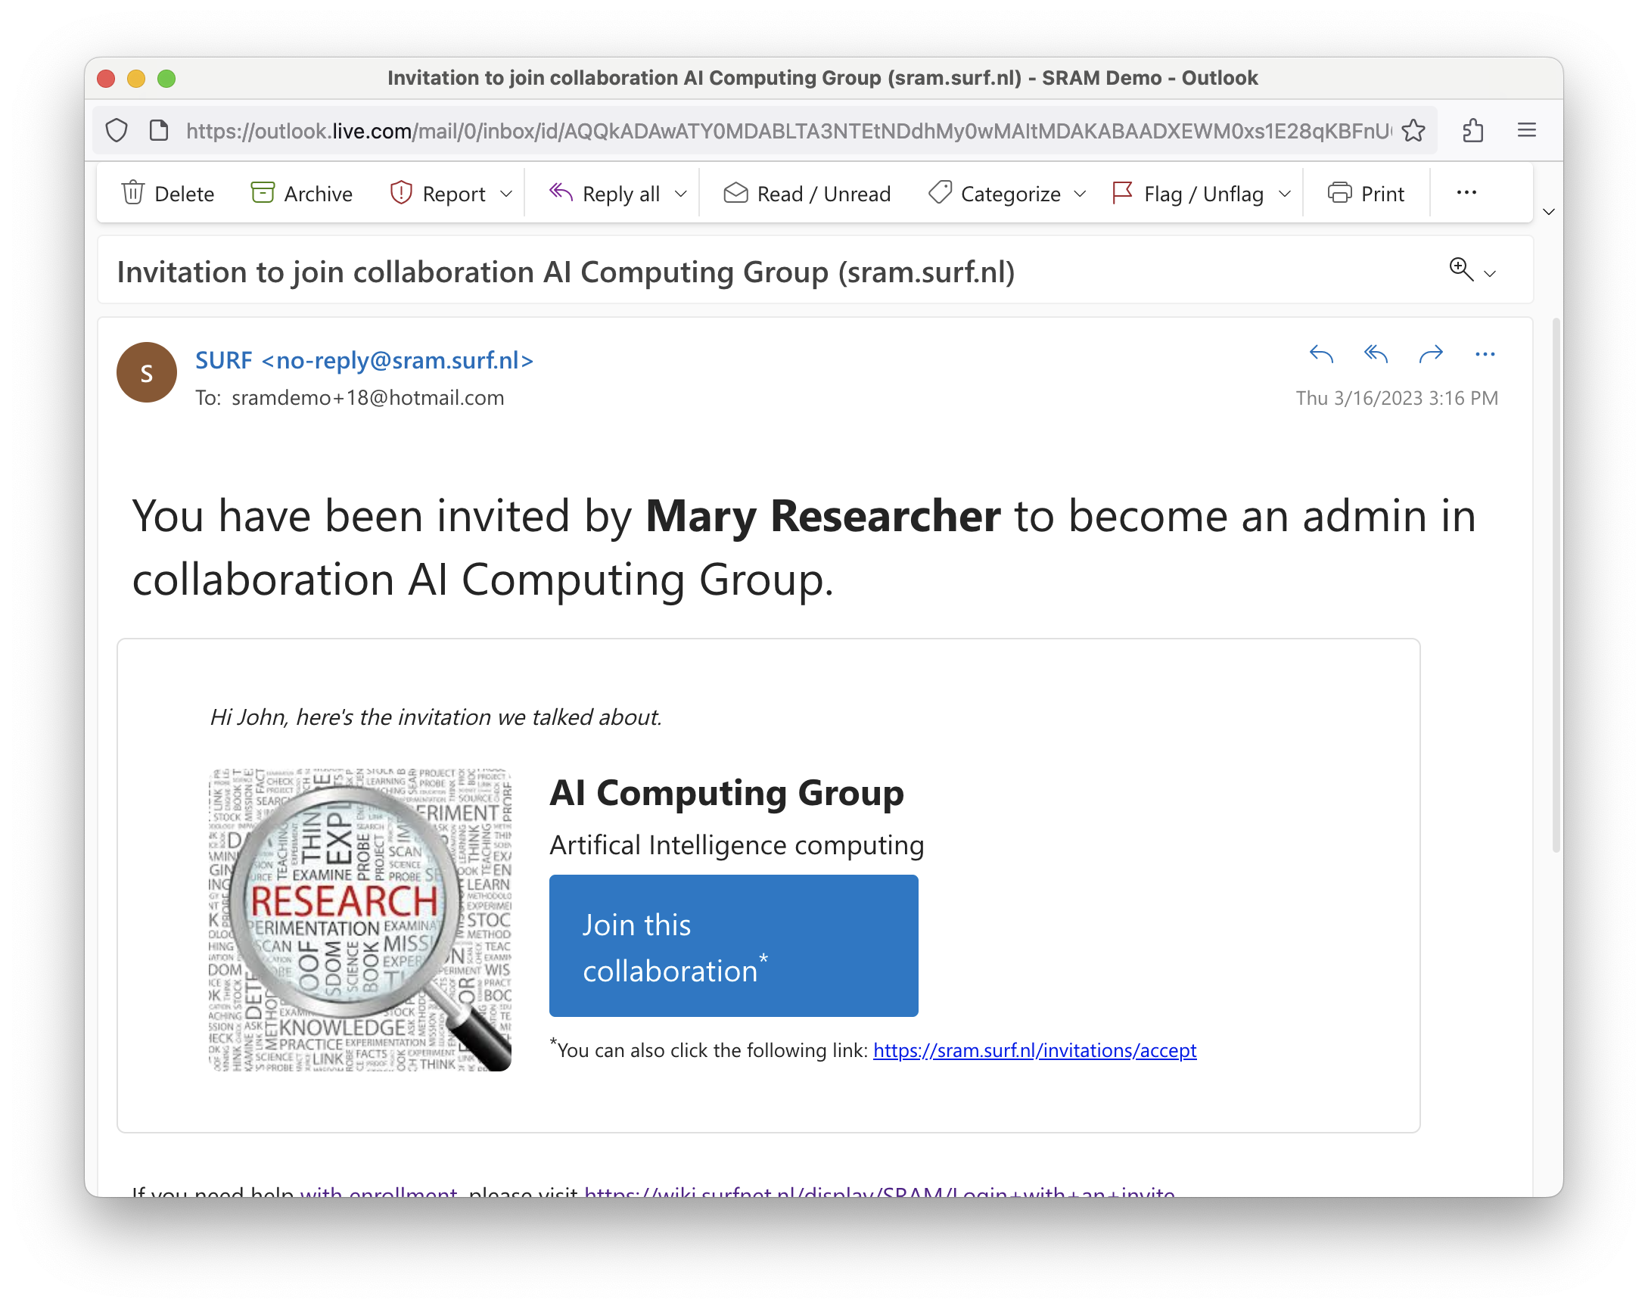This screenshot has height=1309, width=1648.
Task: Archive this email via the toolbar
Action: pyautogui.click(x=302, y=194)
